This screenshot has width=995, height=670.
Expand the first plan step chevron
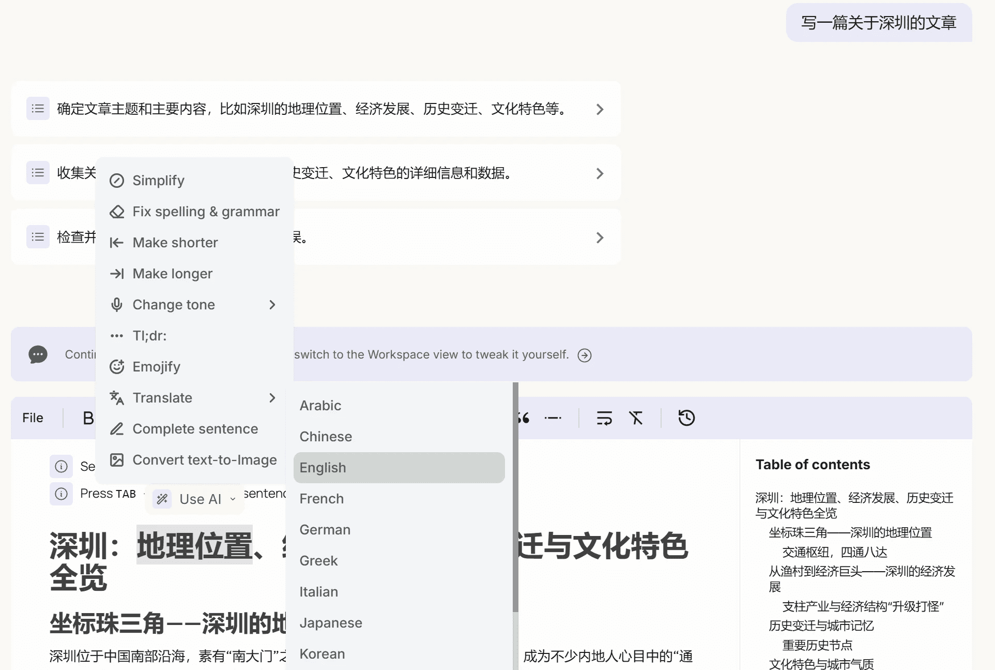600,109
